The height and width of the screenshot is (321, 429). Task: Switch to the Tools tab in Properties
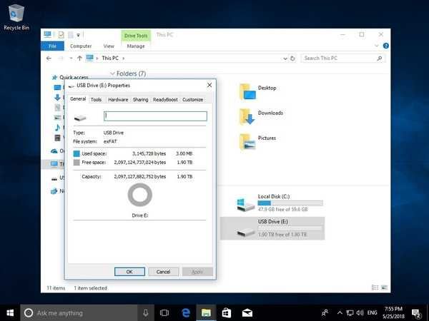[96, 100]
